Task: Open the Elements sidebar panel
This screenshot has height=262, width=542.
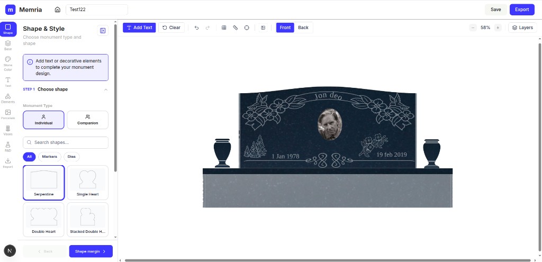Action: 8,98
